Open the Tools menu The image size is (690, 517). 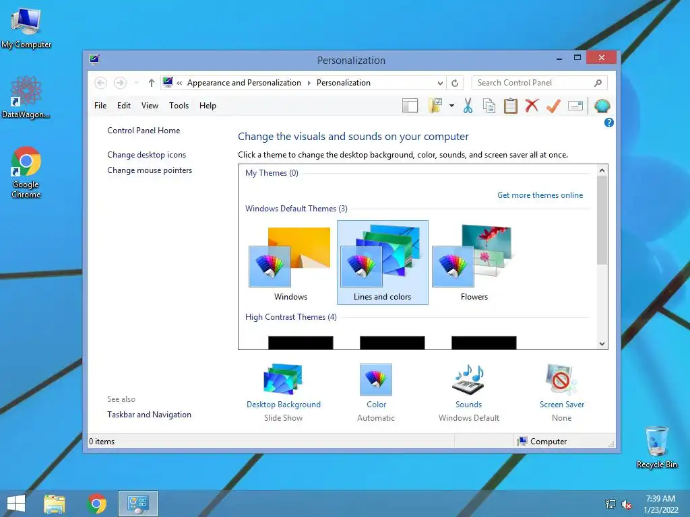[x=179, y=106]
